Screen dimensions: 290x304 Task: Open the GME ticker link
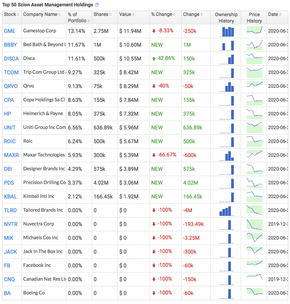(10, 31)
